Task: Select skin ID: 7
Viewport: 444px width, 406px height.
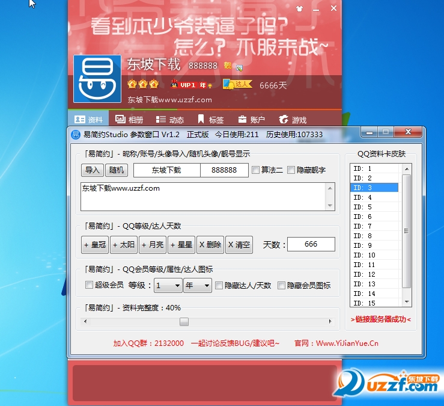Action: (x=374, y=226)
